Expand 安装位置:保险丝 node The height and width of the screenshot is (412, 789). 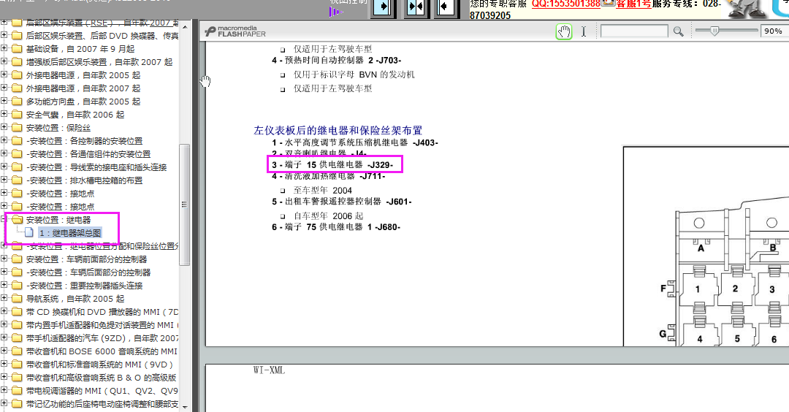click(4, 127)
